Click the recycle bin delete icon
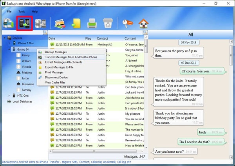This screenshot has height=166, width=235. click(x=107, y=23)
